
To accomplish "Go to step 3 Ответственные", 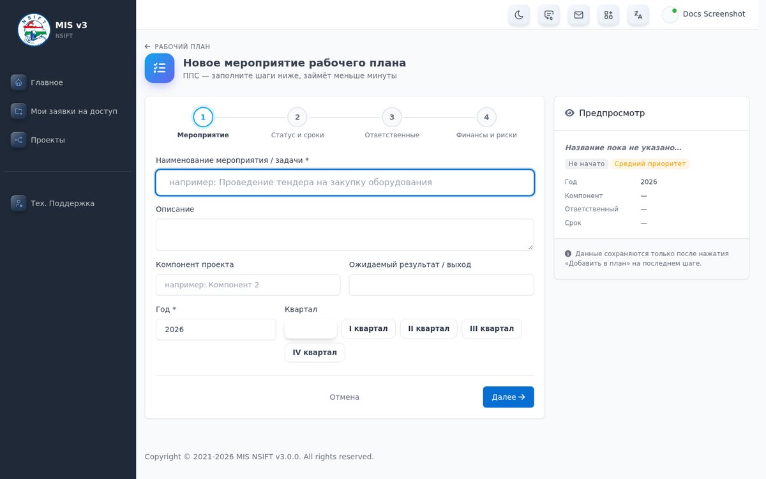I will point(392,123).
